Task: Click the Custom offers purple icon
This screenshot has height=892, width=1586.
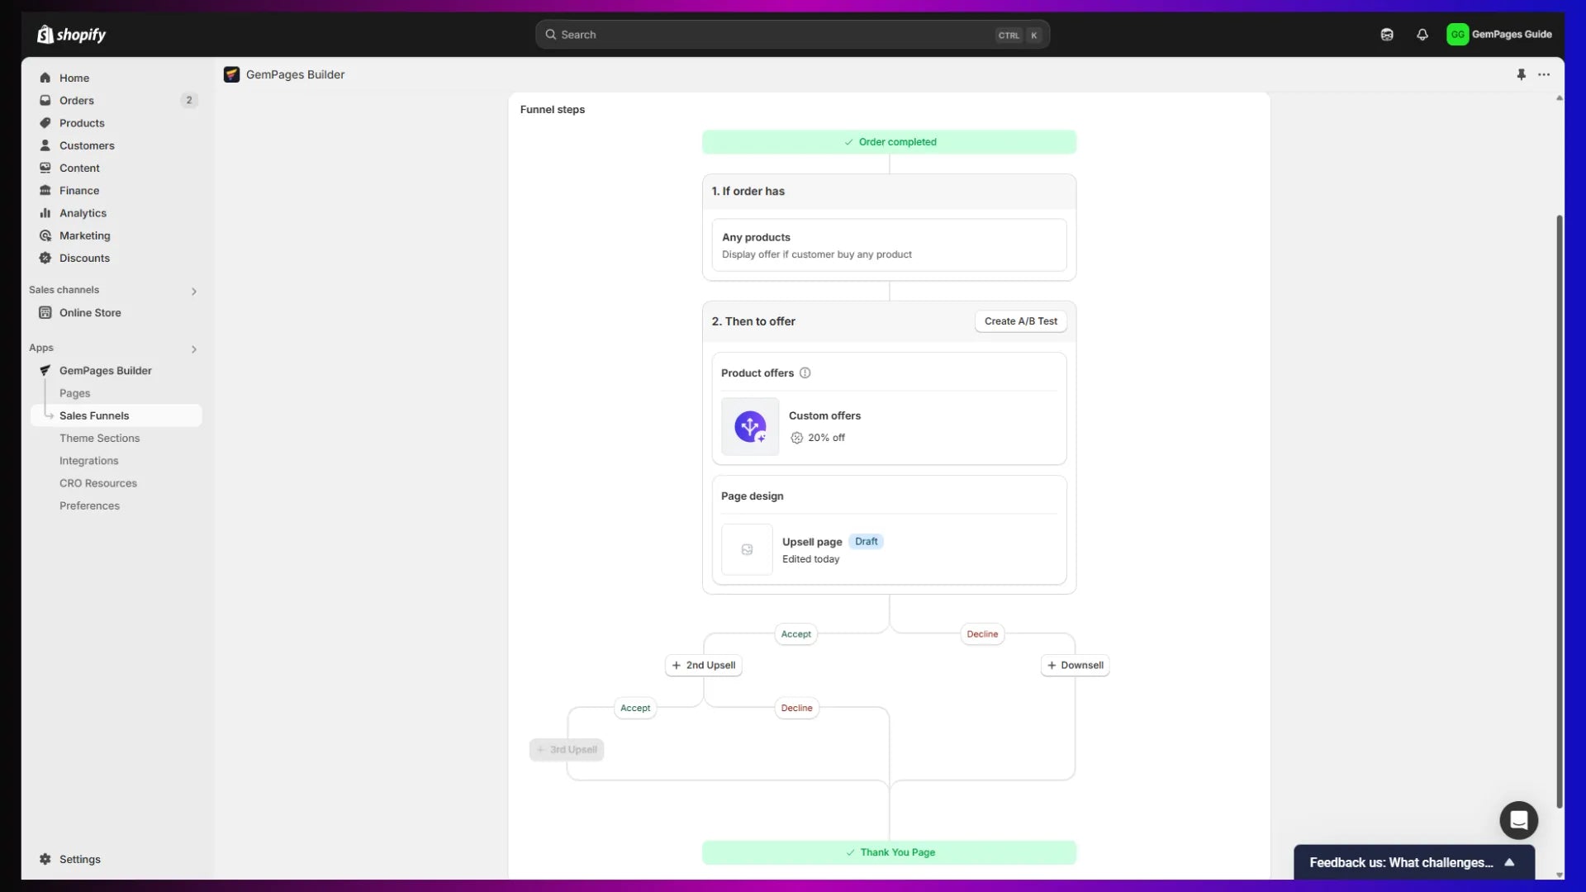Action: click(750, 427)
